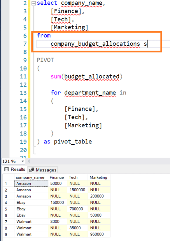Click Marketing value 50000 in row 6
This screenshot has height=241, width=170.
(99, 215)
